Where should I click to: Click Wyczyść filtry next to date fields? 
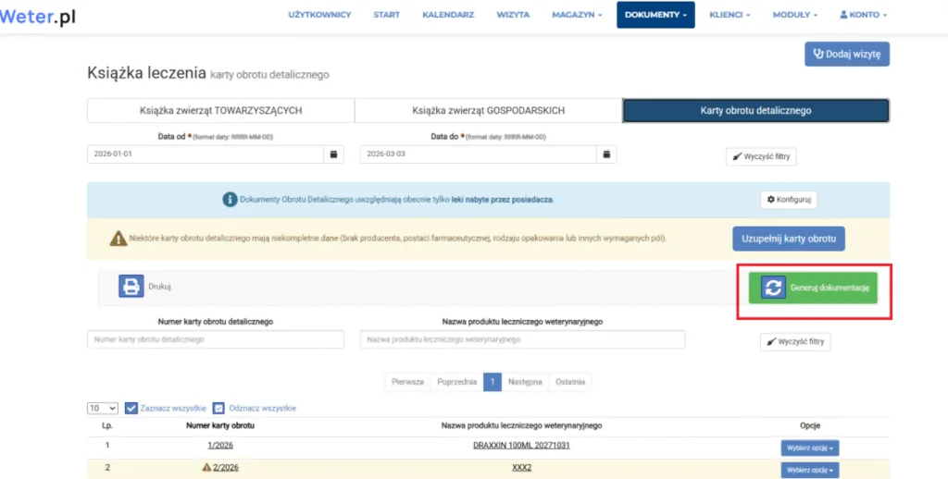[761, 156]
